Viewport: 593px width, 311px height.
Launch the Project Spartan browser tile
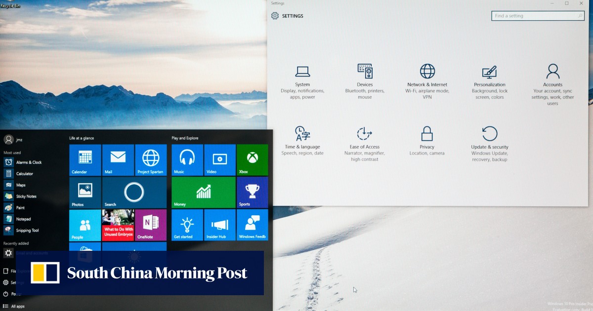tap(151, 160)
